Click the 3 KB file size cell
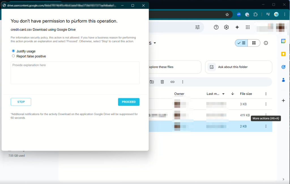Image resolution: width=290 pixels, height=184 pixels. (x=243, y=104)
